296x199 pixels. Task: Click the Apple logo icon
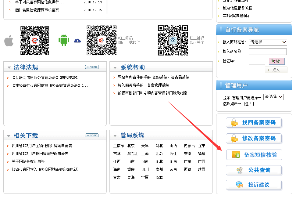(9, 41)
